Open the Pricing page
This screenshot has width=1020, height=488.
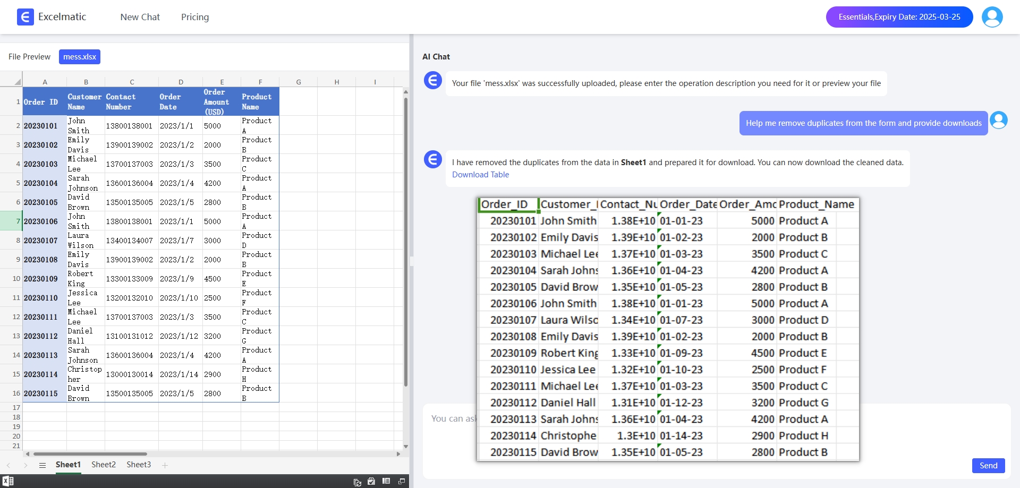(195, 17)
